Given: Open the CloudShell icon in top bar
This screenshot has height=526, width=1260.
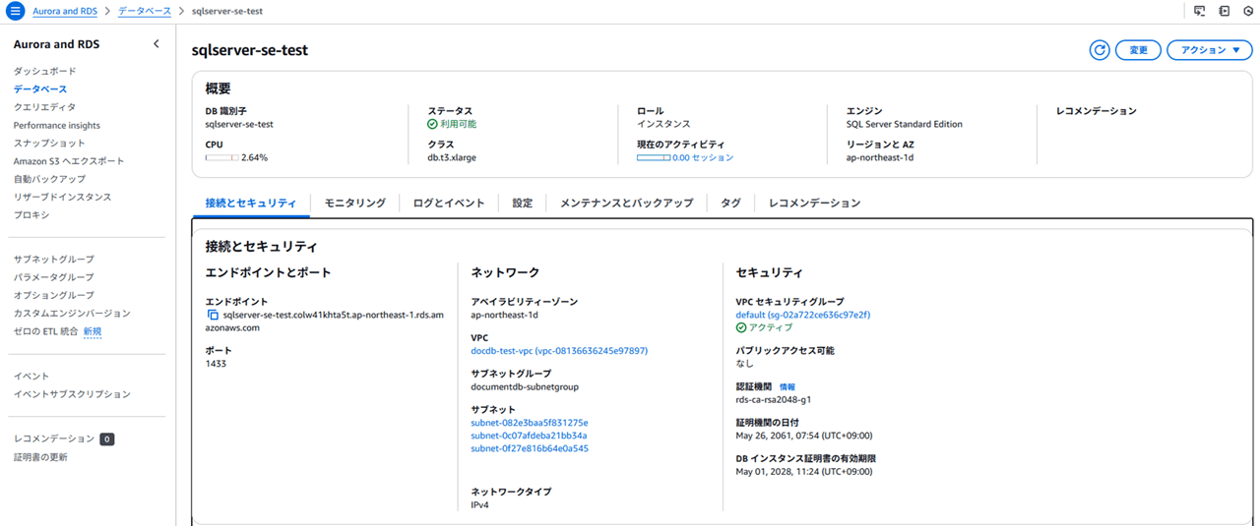Looking at the screenshot, I should pos(1199,11).
